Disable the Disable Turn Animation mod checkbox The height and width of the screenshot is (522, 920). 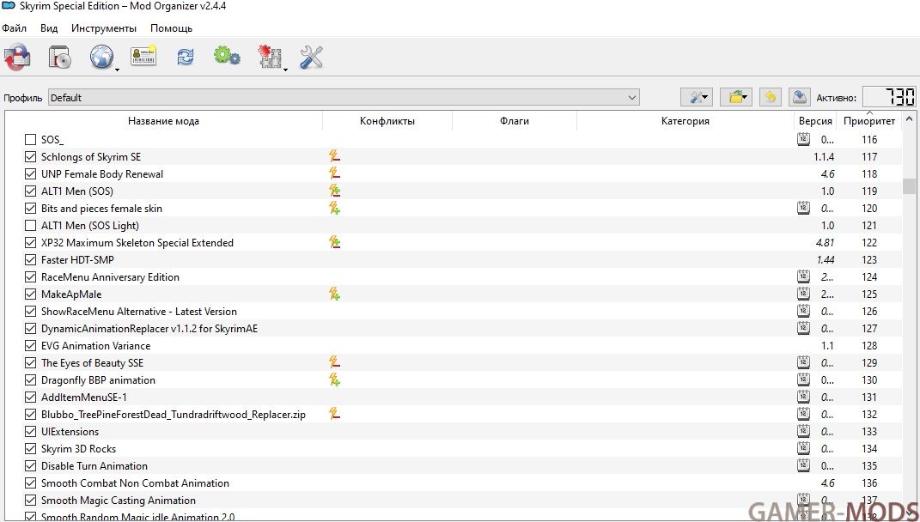[x=31, y=465]
